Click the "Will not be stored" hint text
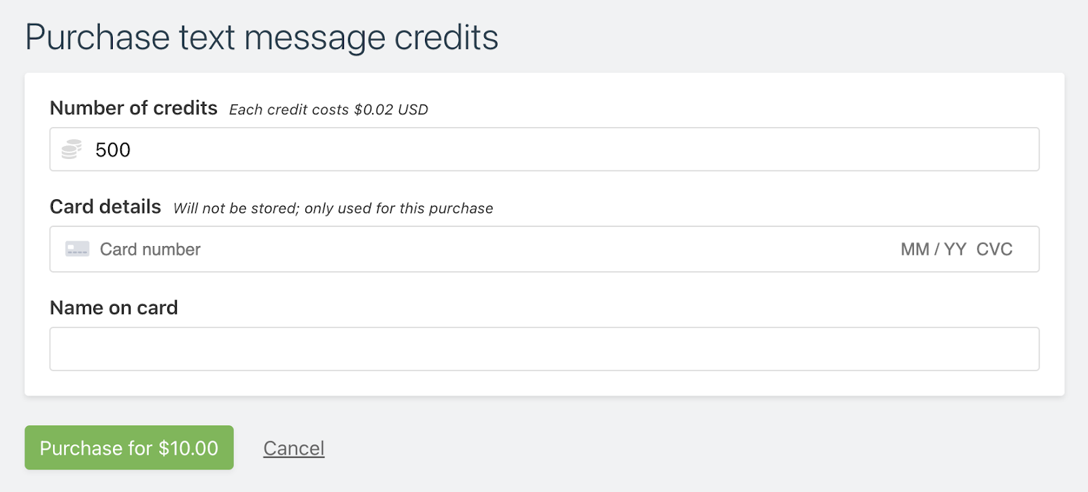The height and width of the screenshot is (492, 1088). 236,209
